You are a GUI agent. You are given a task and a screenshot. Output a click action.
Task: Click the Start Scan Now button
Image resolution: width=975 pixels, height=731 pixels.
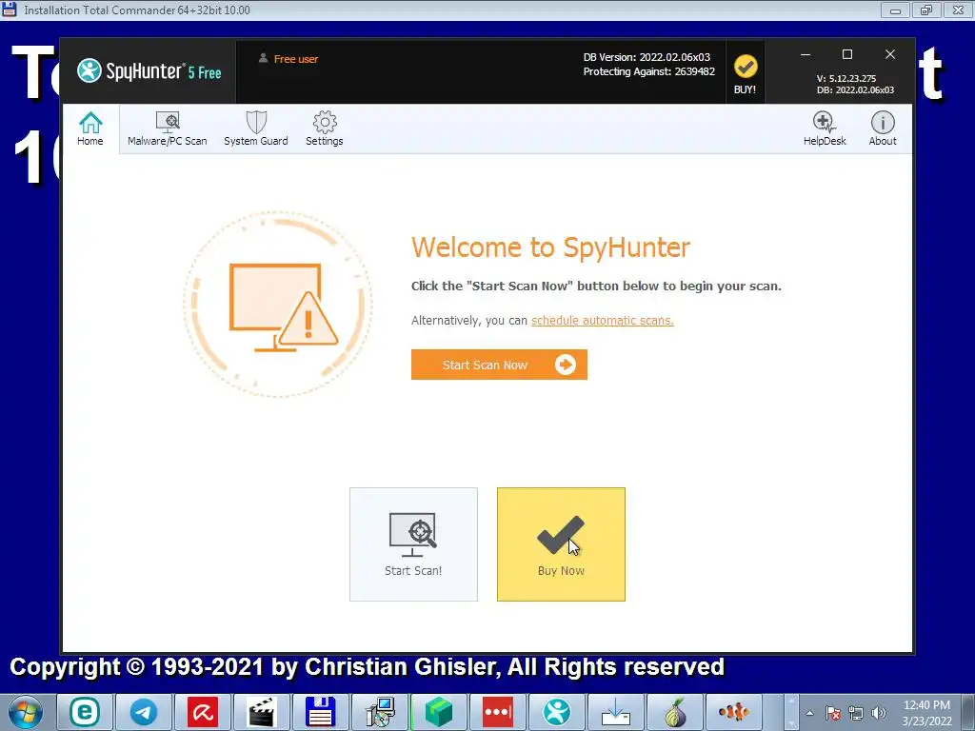pyautogui.click(x=499, y=365)
